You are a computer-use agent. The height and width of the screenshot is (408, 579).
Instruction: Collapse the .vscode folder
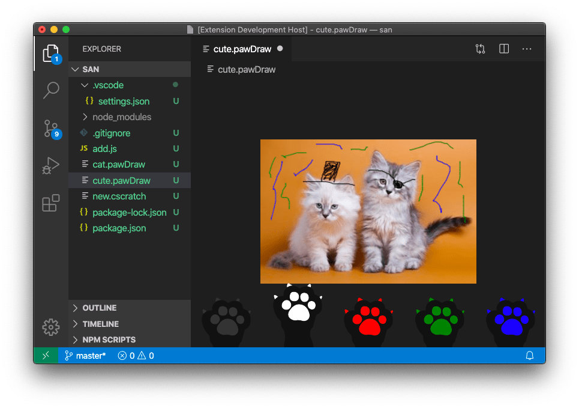point(84,85)
